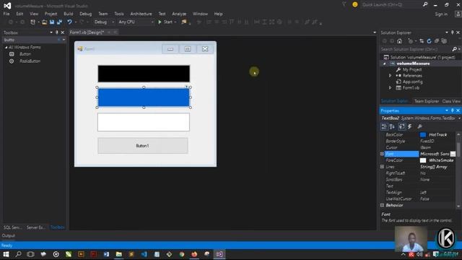
Task: Click the ForeColor WhiteSmoke swatch
Action: pyautogui.click(x=423, y=160)
